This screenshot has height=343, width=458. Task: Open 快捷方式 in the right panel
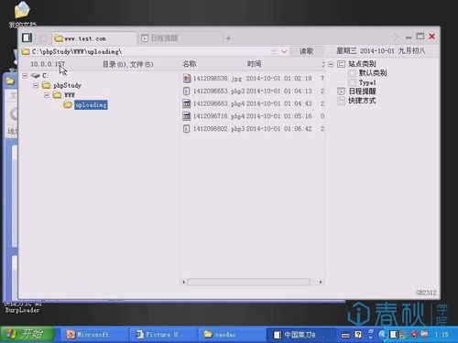[362, 101]
